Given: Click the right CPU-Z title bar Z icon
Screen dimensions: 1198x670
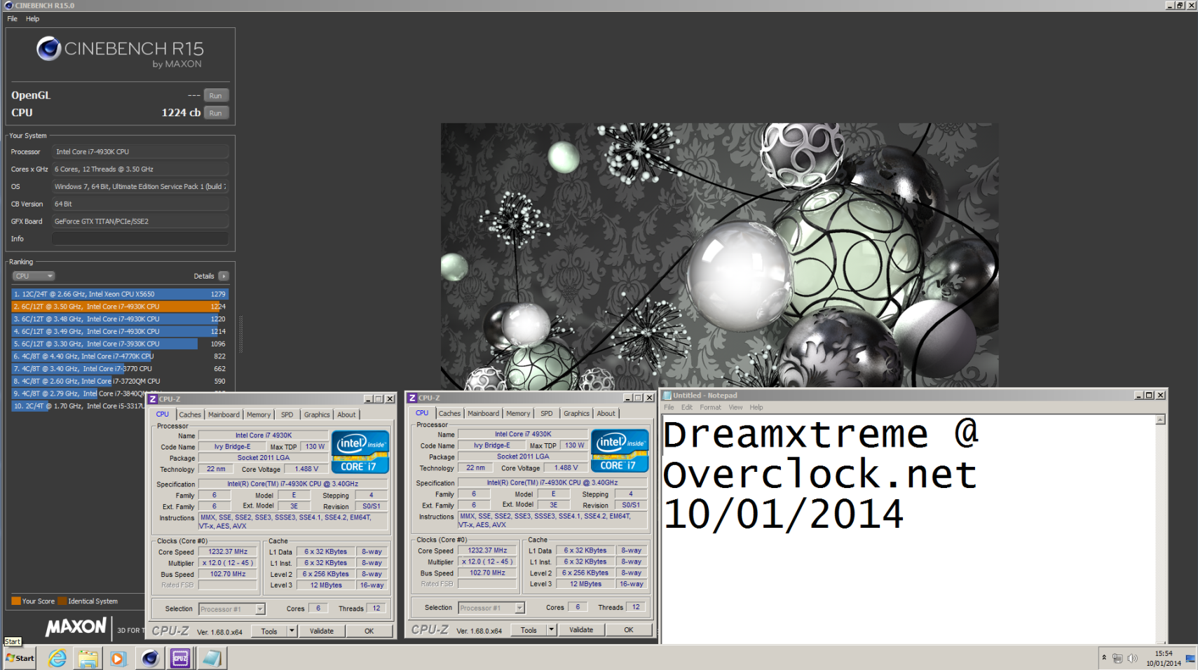Looking at the screenshot, I should [412, 398].
